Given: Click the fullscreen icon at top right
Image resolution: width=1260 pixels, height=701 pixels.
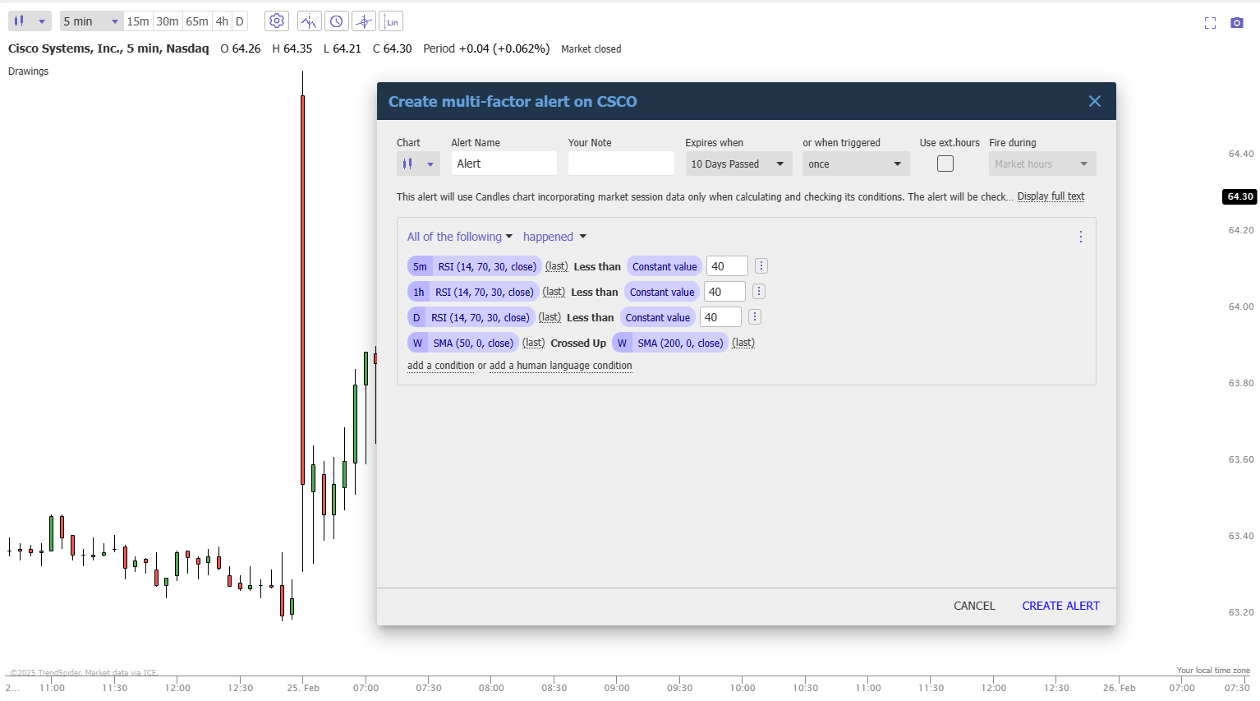Looking at the screenshot, I should click(1210, 23).
